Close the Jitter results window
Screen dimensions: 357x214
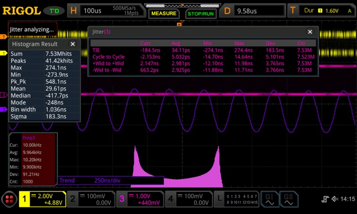point(310,32)
